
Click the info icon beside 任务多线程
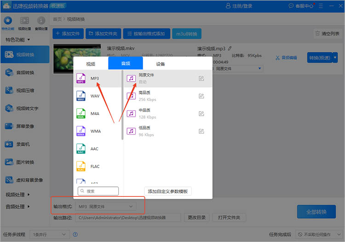(75, 235)
